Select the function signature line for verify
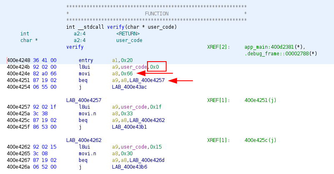Image resolution: width=334 pixels, height=174 pixels. pos(122,27)
